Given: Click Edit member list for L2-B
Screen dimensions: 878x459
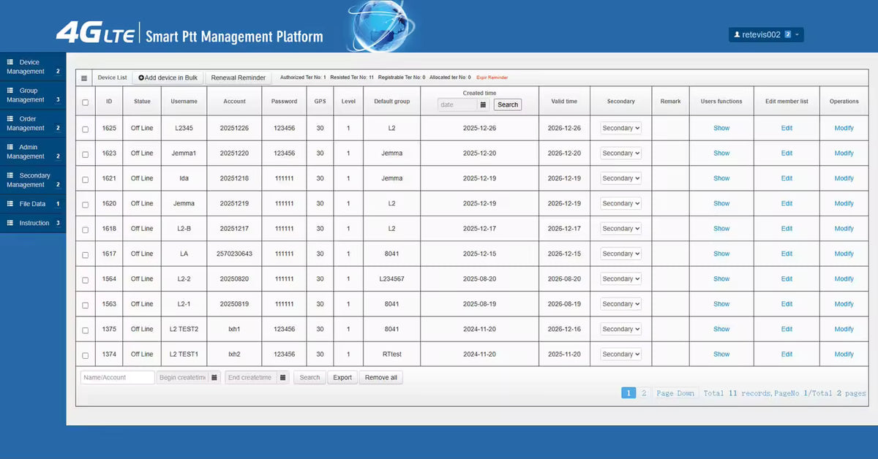Looking at the screenshot, I should (787, 229).
